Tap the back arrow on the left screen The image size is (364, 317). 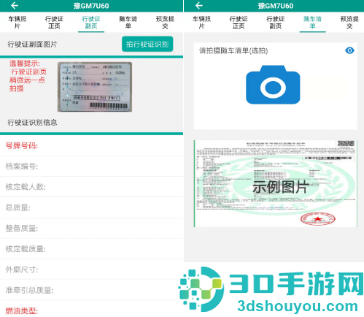(x=15, y=5)
